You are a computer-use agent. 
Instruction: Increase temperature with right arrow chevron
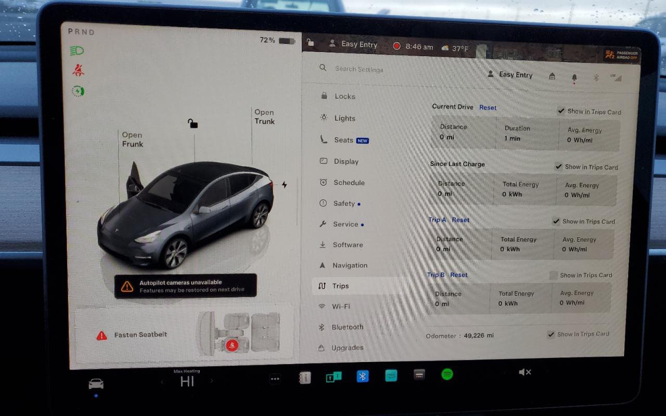211,381
